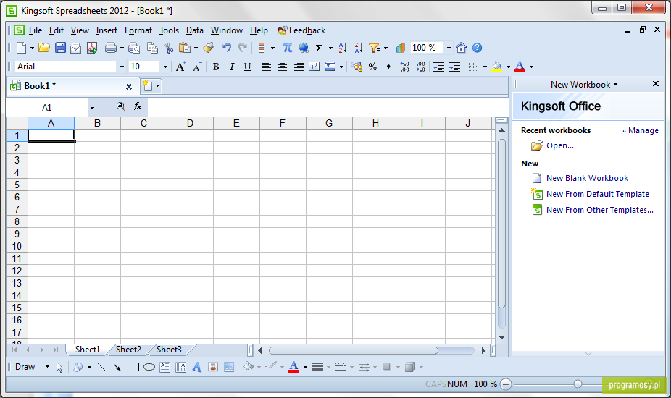
Task: Click the Pi symbol icon
Action: pyautogui.click(x=288, y=48)
